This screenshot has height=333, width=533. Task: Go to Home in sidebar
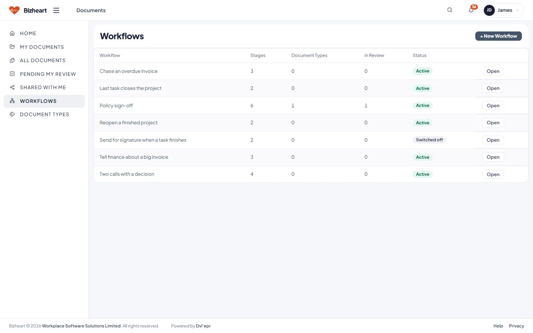pyautogui.click(x=44, y=33)
